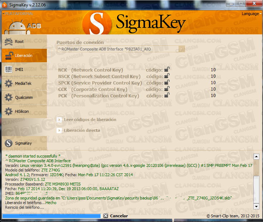Viewport: 263px width, 222px height.
Task: Click the SigmaKey S logo icon in sidebar
Action: [x=9, y=143]
